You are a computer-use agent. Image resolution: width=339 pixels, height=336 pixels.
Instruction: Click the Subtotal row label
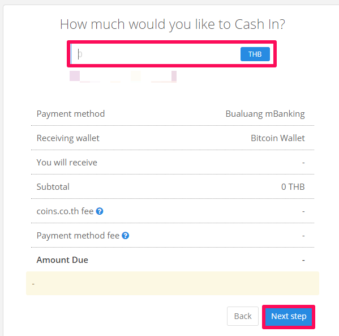tap(53, 187)
